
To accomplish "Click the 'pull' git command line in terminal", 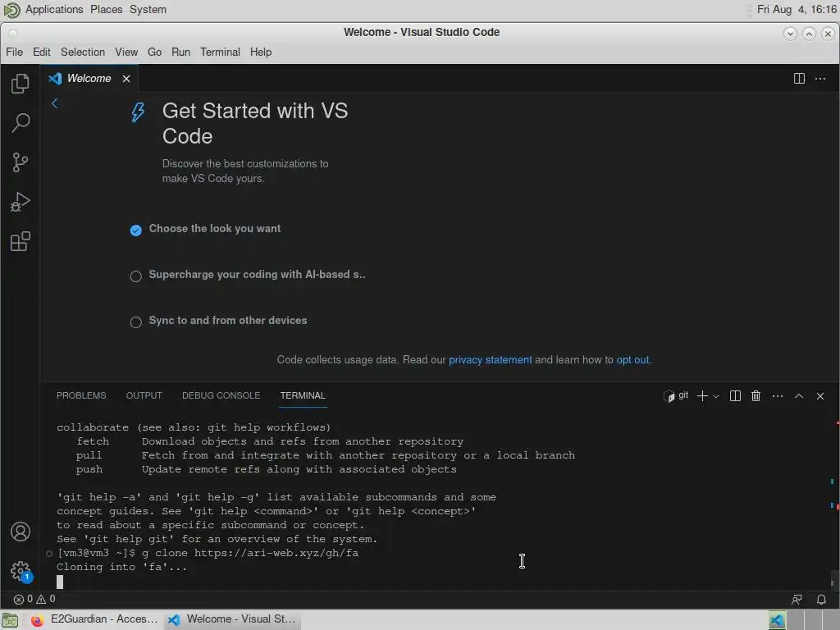I will [325, 455].
